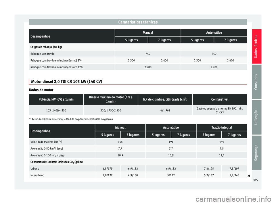The image size is (276, 204).
Task: Click the Combustível column header
Action: [220, 99]
